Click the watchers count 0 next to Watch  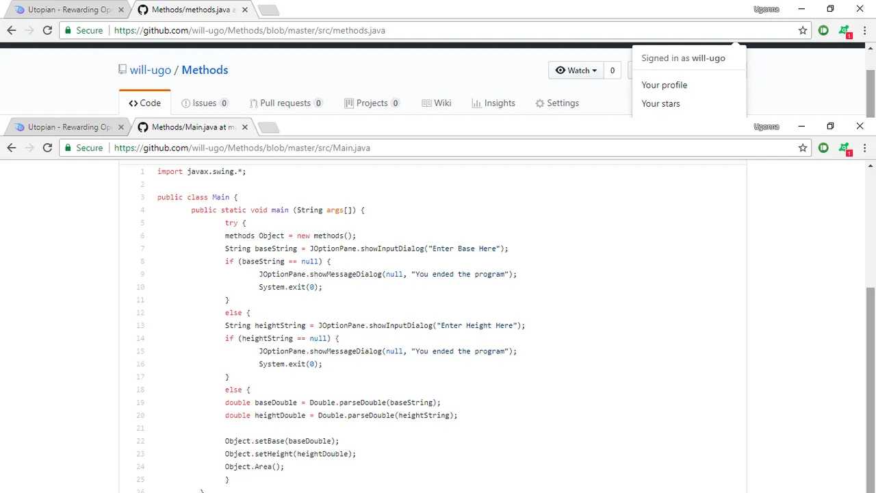pos(612,70)
